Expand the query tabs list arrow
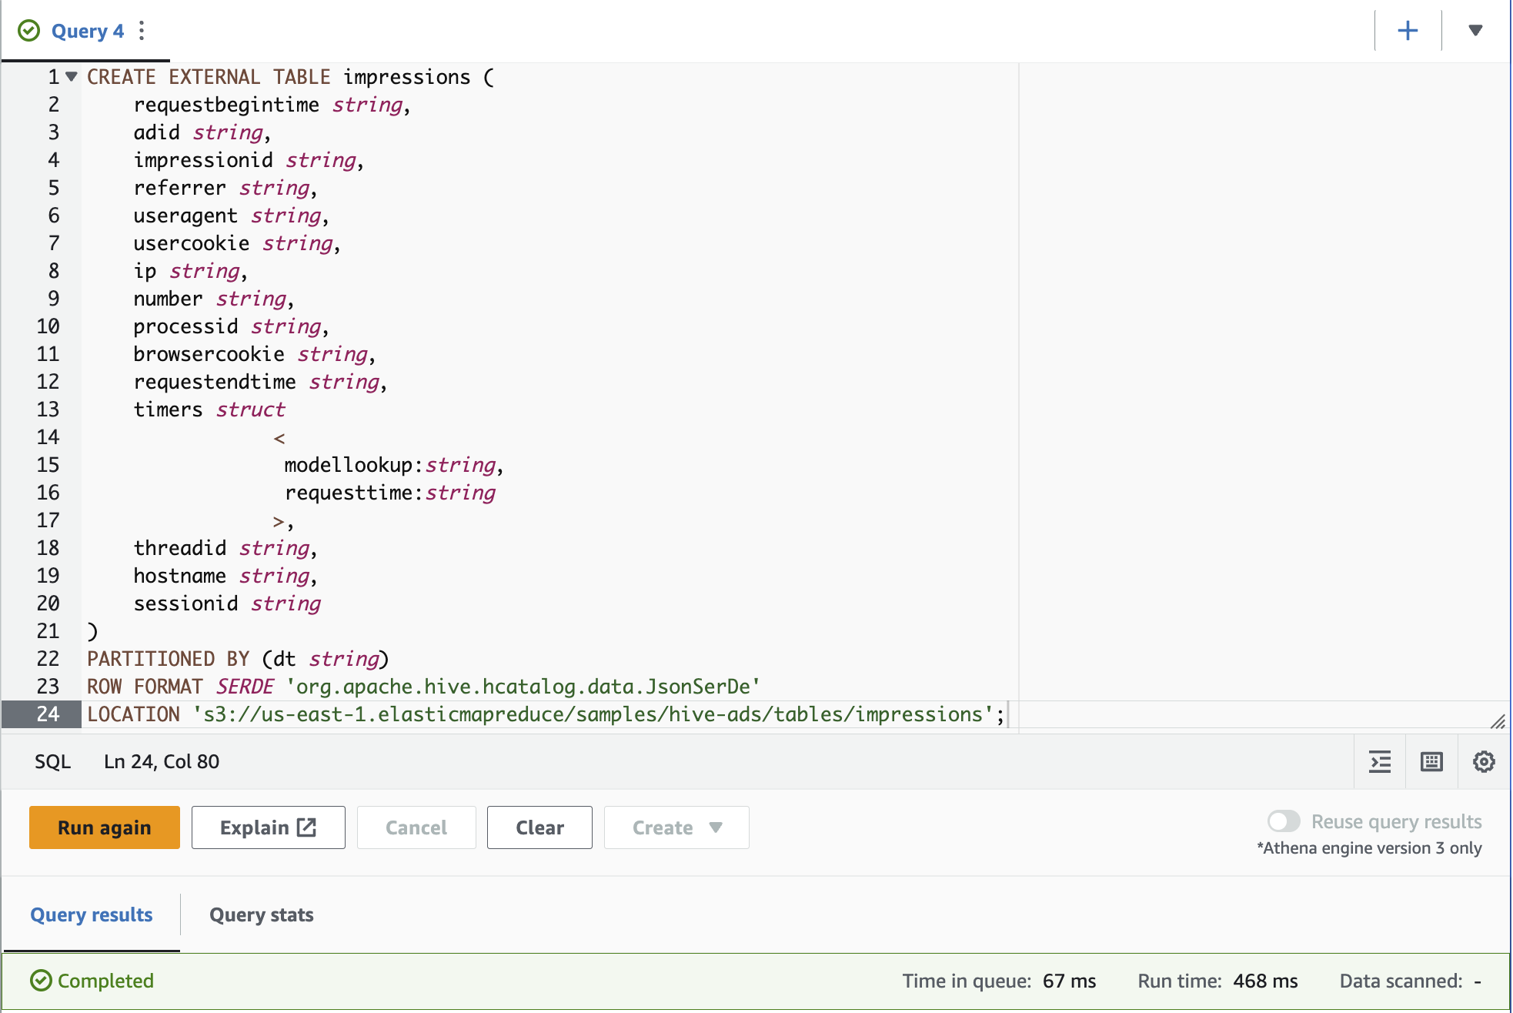The height and width of the screenshot is (1013, 1513). click(x=1475, y=31)
